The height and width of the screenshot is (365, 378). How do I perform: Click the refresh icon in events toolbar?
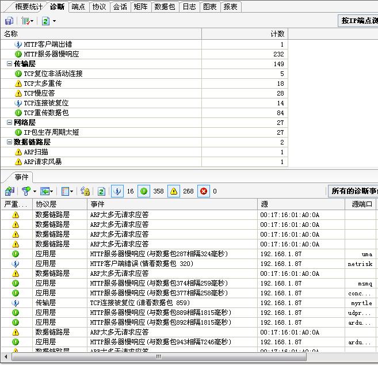pos(101,191)
